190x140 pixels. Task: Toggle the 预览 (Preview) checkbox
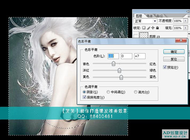click(165, 67)
